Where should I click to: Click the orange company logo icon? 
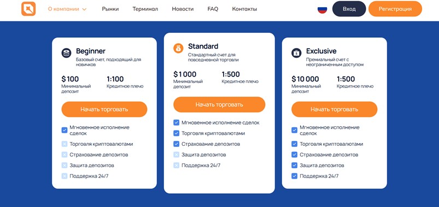[x=28, y=9]
